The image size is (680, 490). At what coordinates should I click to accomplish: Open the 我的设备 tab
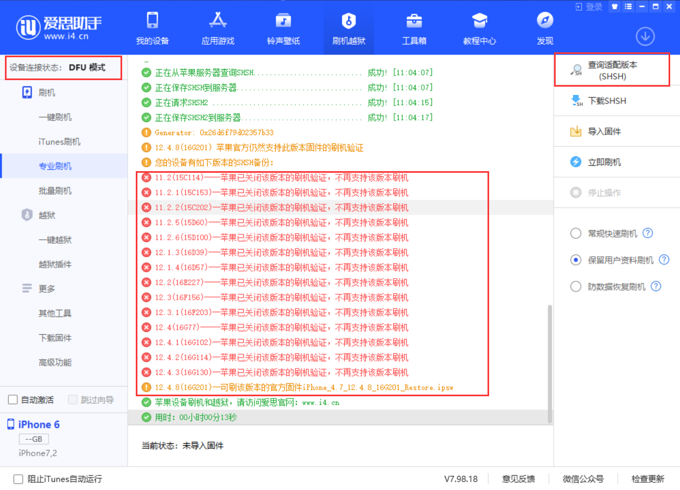pyautogui.click(x=152, y=28)
